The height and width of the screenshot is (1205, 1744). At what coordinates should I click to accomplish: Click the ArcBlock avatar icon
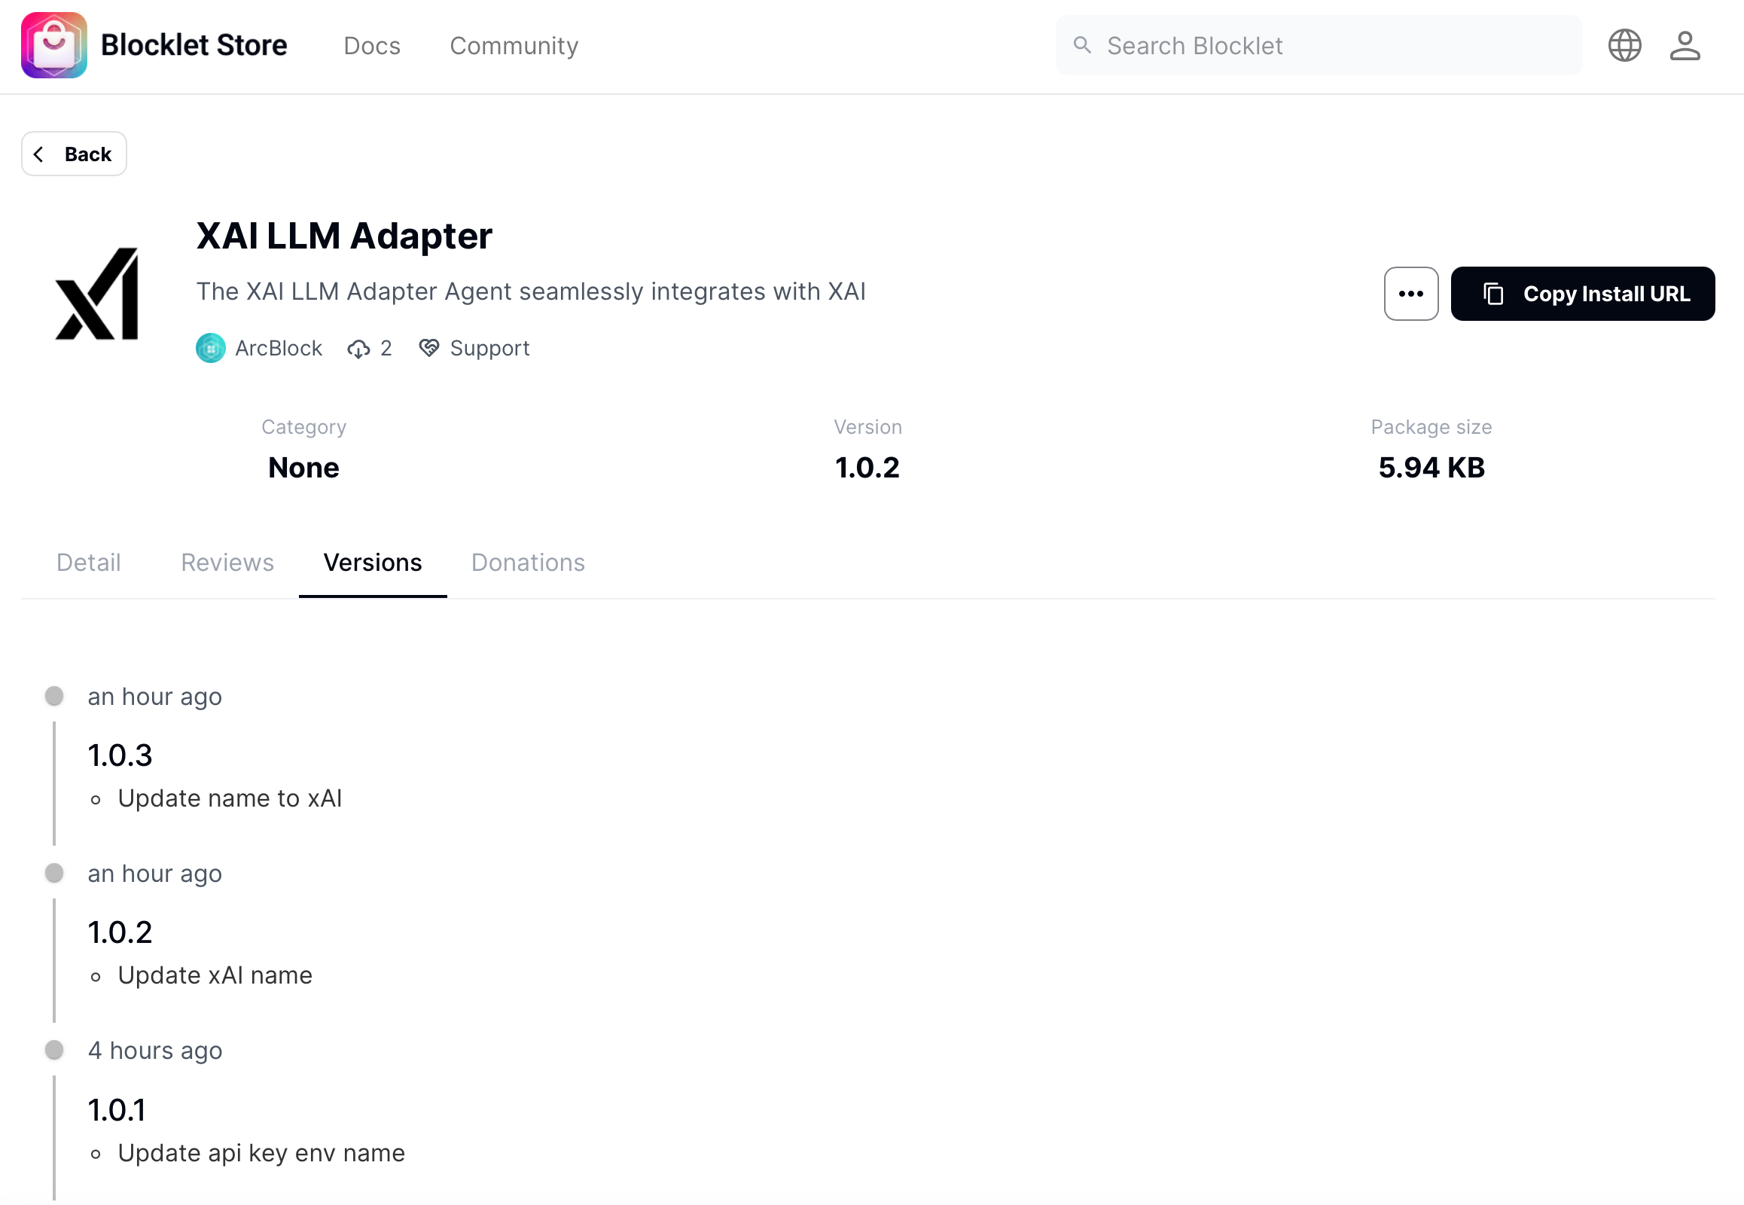pos(211,348)
